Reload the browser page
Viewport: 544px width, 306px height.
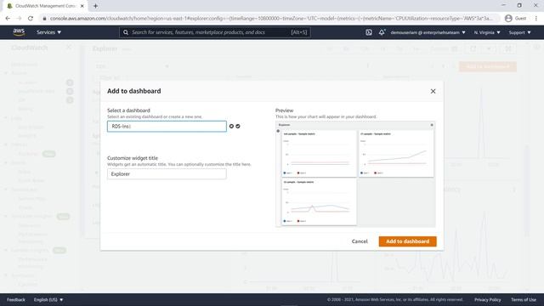[x=31, y=19]
